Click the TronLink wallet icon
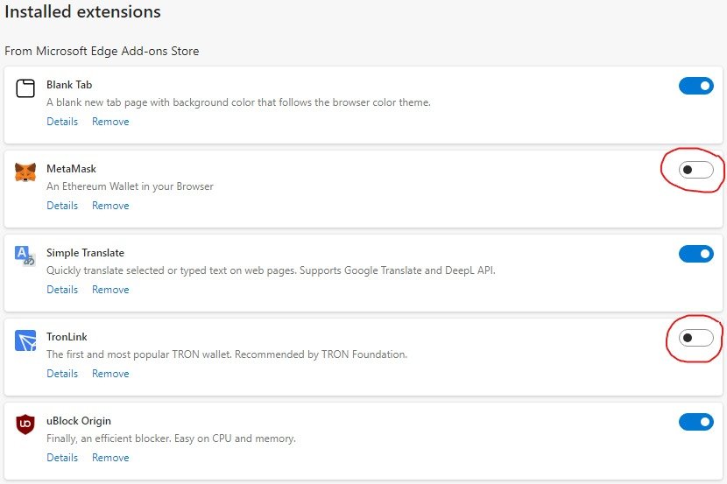This screenshot has height=484, width=727. [x=25, y=340]
